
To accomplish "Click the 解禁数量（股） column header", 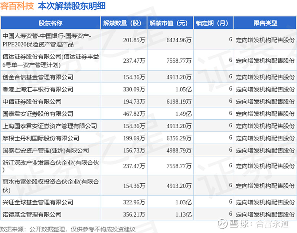I will [124, 23].
